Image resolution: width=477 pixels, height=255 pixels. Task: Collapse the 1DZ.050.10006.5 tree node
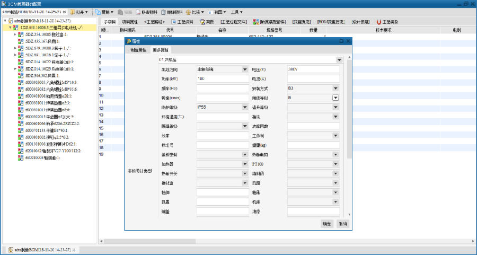click(10, 27)
